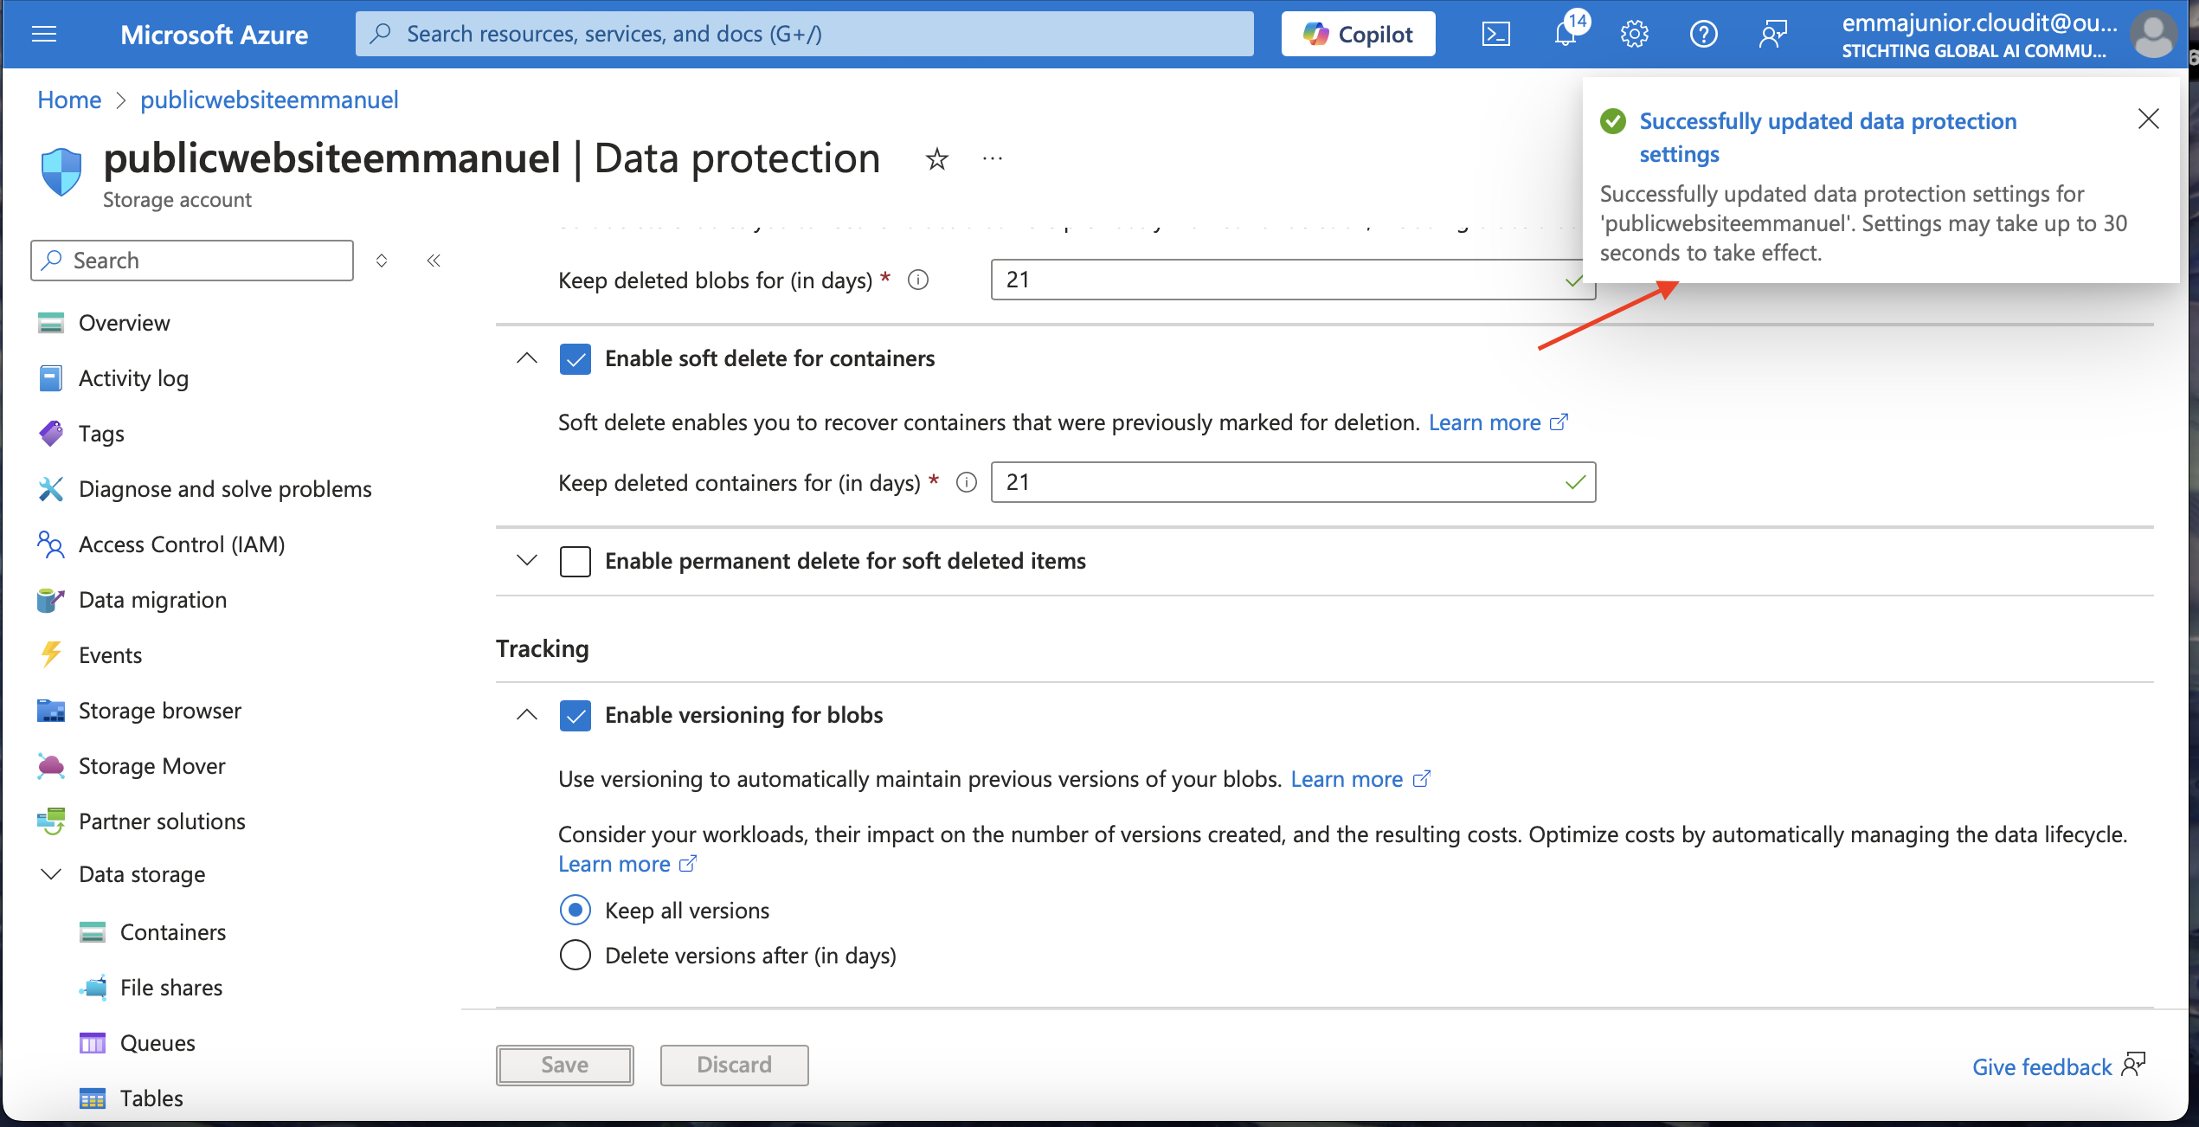This screenshot has width=2199, height=1127.
Task: Click the Keep deleted containers days field
Action: 1293,482
